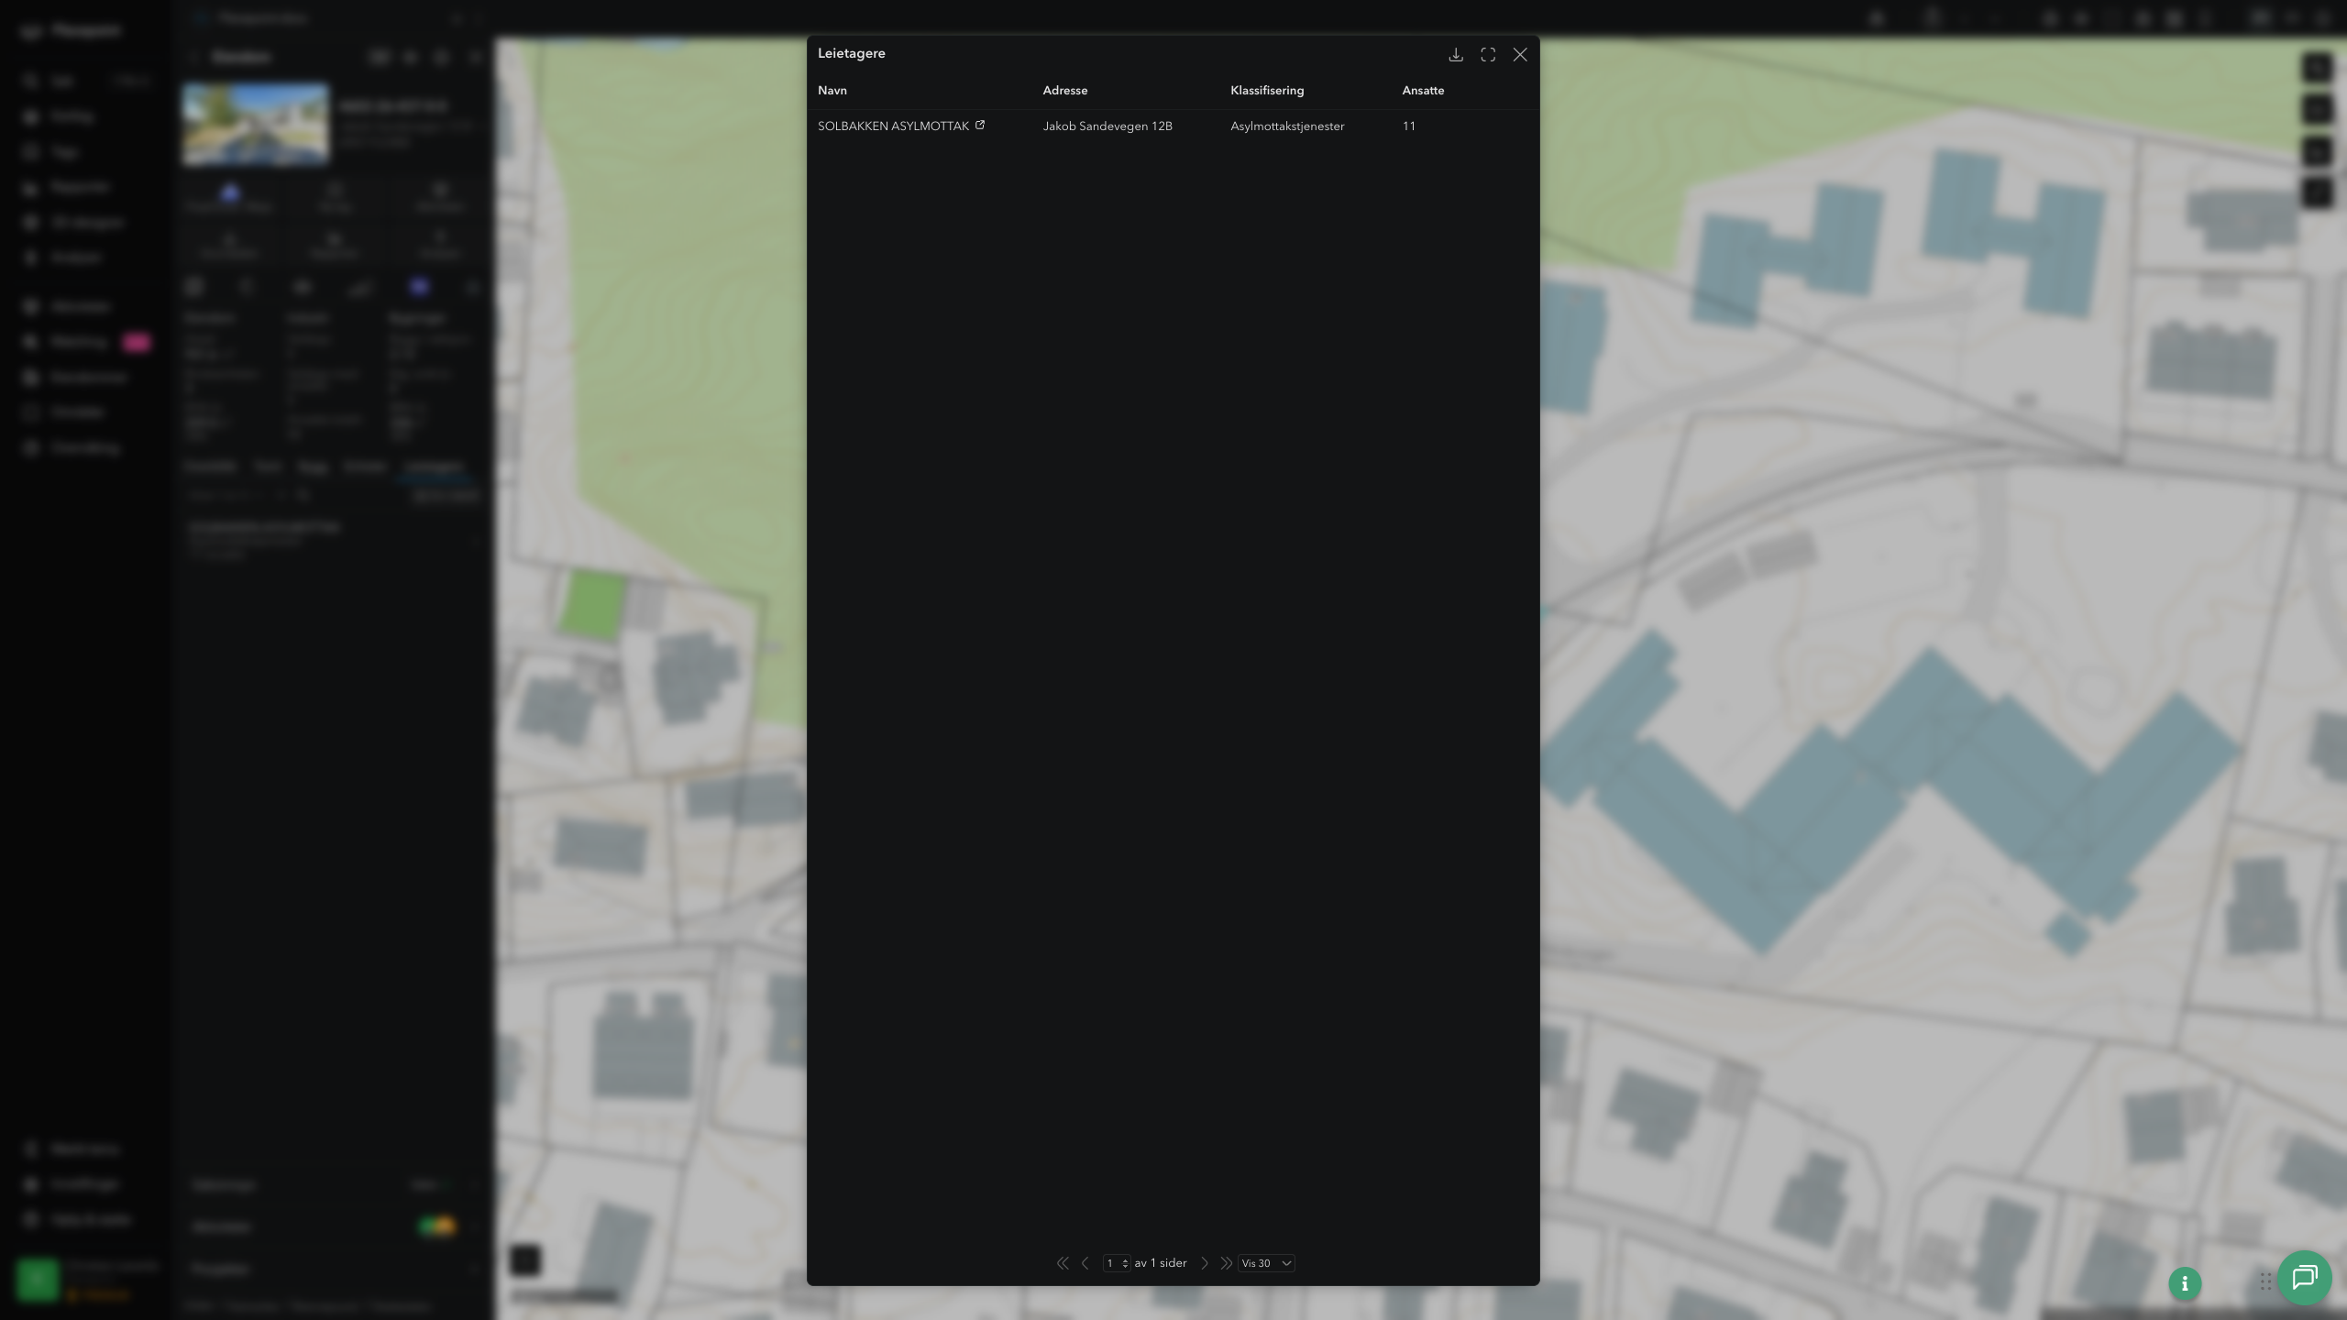The image size is (2347, 1320).
Task: Sort by the Klassifisering column header
Action: pos(1267,91)
